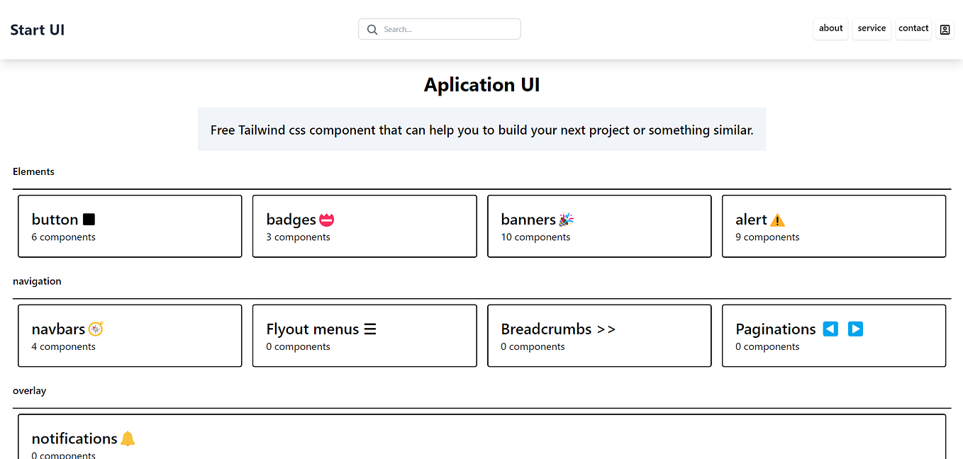963x459 pixels.
Task: Click the right arrow Paginations icon
Action: coord(856,329)
